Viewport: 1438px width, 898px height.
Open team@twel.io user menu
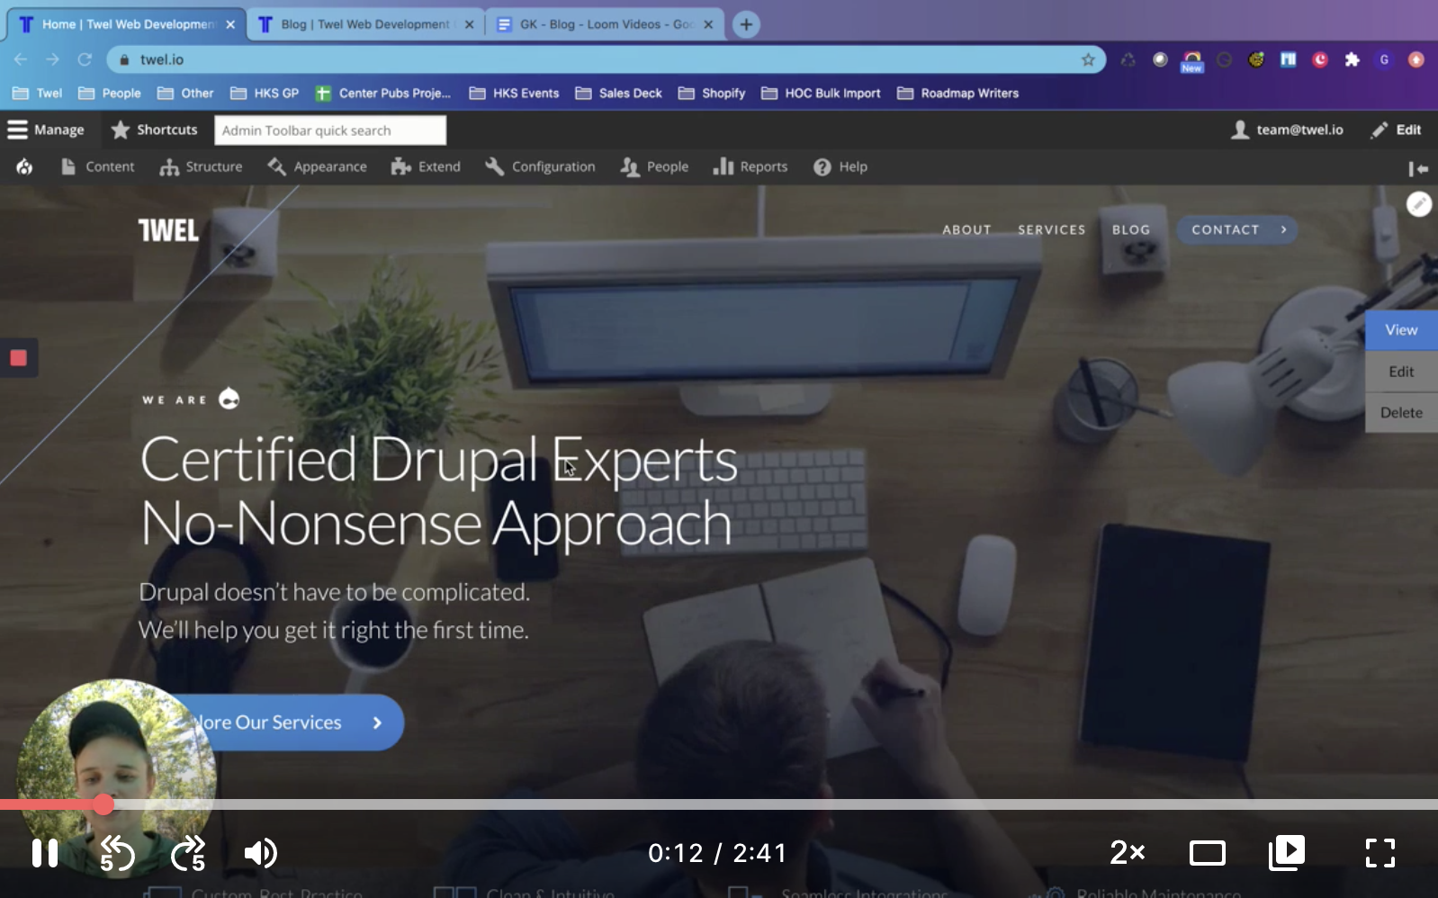1287,130
